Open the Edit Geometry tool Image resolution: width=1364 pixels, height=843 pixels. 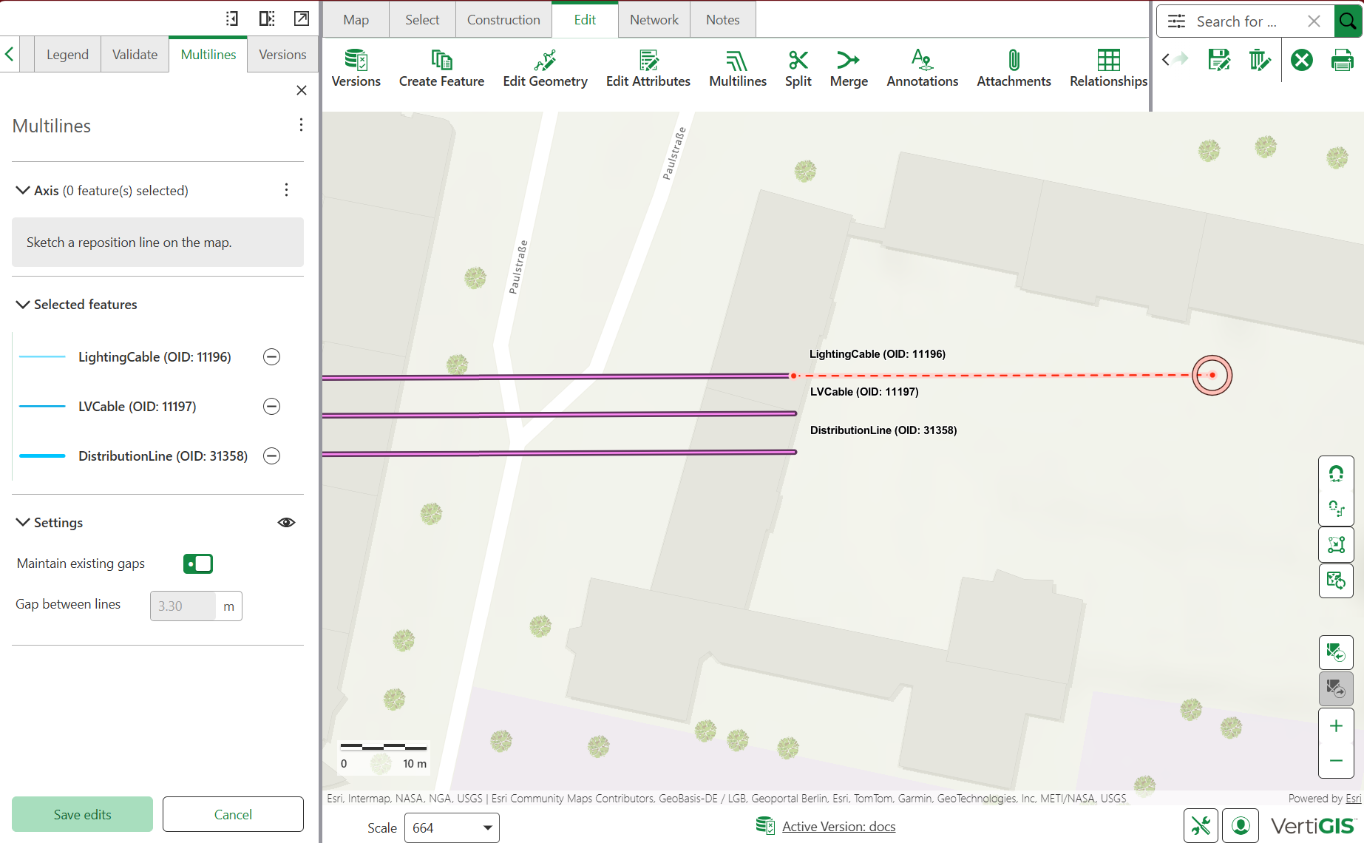point(545,68)
